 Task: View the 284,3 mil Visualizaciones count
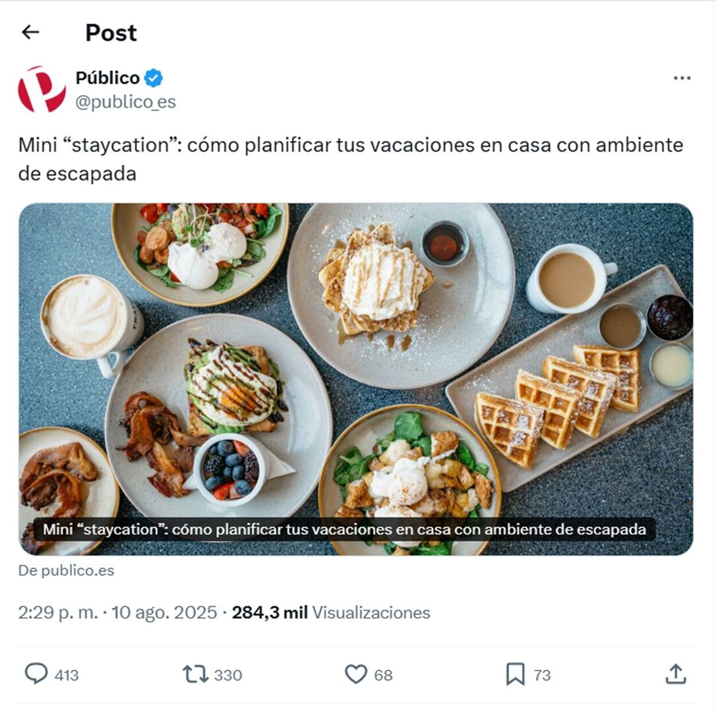(x=331, y=612)
